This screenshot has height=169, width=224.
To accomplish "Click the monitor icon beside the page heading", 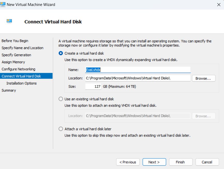I will (x=10, y=21).
